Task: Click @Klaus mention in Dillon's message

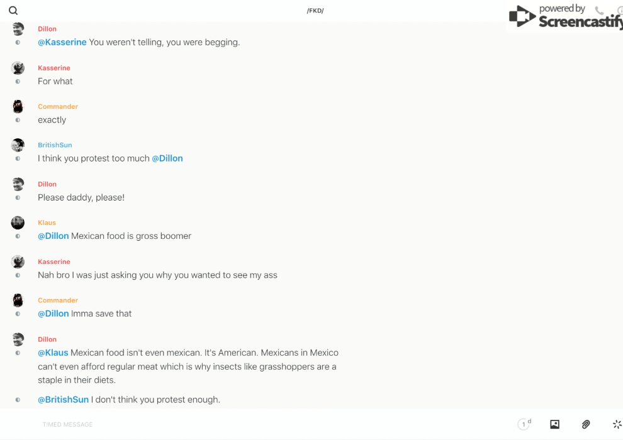Action: point(53,353)
